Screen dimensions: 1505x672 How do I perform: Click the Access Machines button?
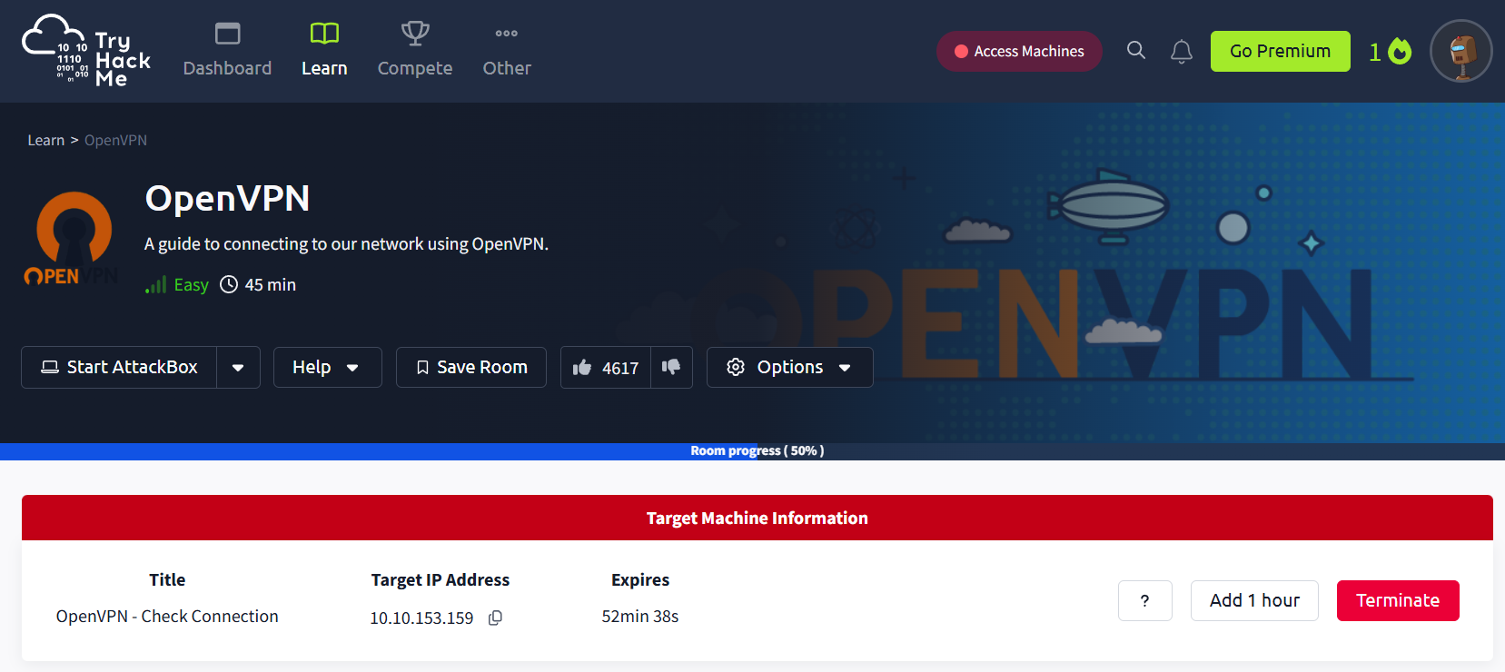[1019, 52]
